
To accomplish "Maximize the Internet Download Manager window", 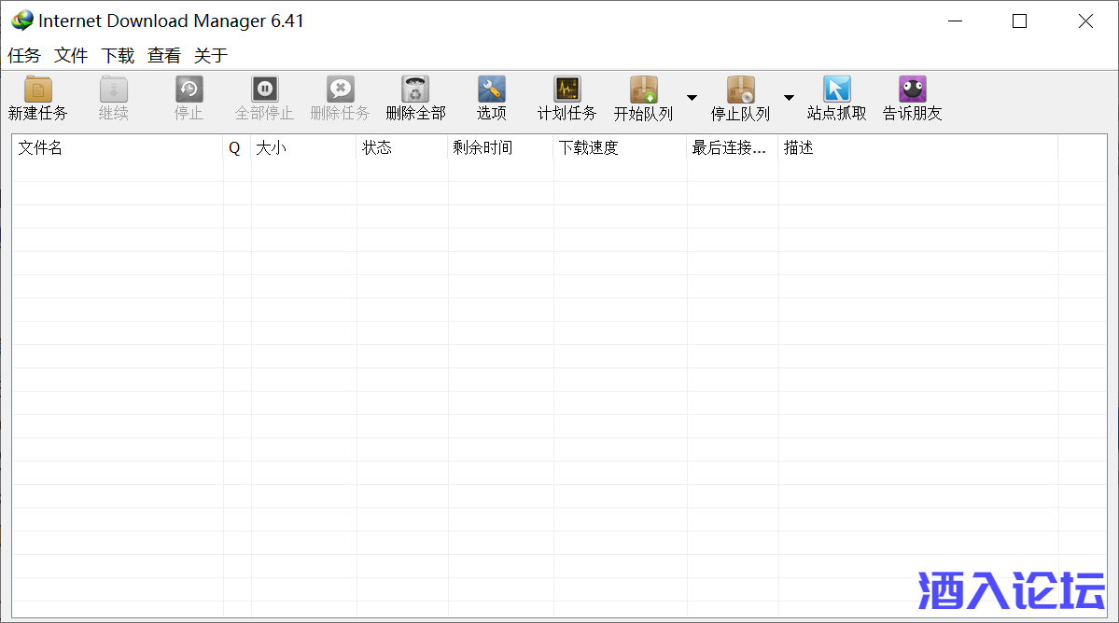I will click(1019, 21).
